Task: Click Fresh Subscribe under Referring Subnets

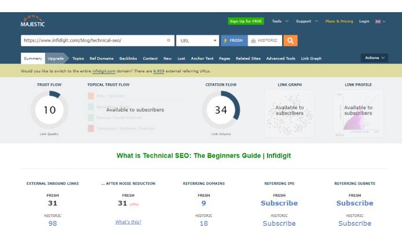Action: [x=355, y=203]
